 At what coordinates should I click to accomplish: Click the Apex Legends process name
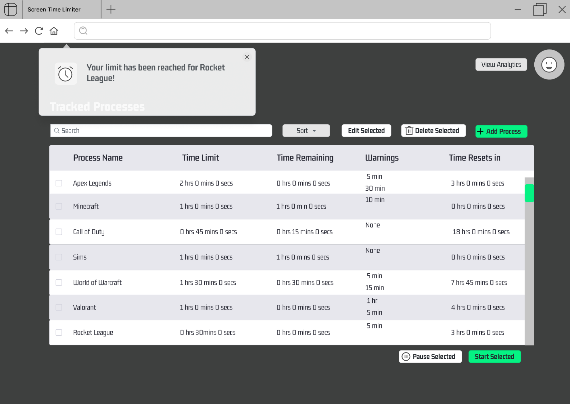click(92, 183)
